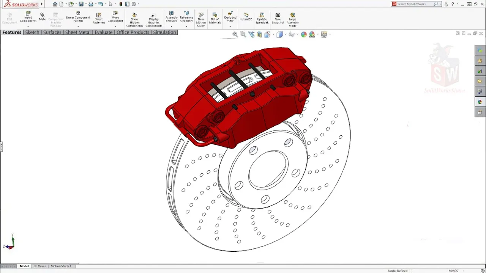Toggle Instant3D mode
Image resolution: width=486 pixels, height=273 pixels.
click(x=246, y=16)
